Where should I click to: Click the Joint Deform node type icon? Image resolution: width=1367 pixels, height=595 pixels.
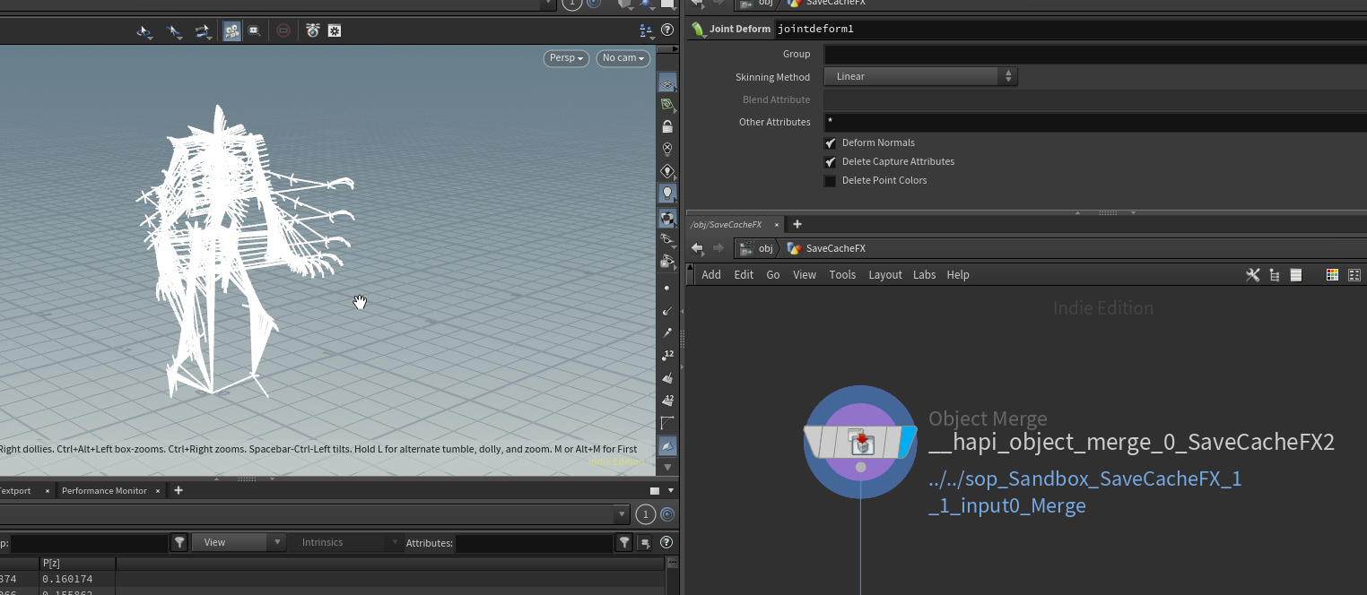698,29
